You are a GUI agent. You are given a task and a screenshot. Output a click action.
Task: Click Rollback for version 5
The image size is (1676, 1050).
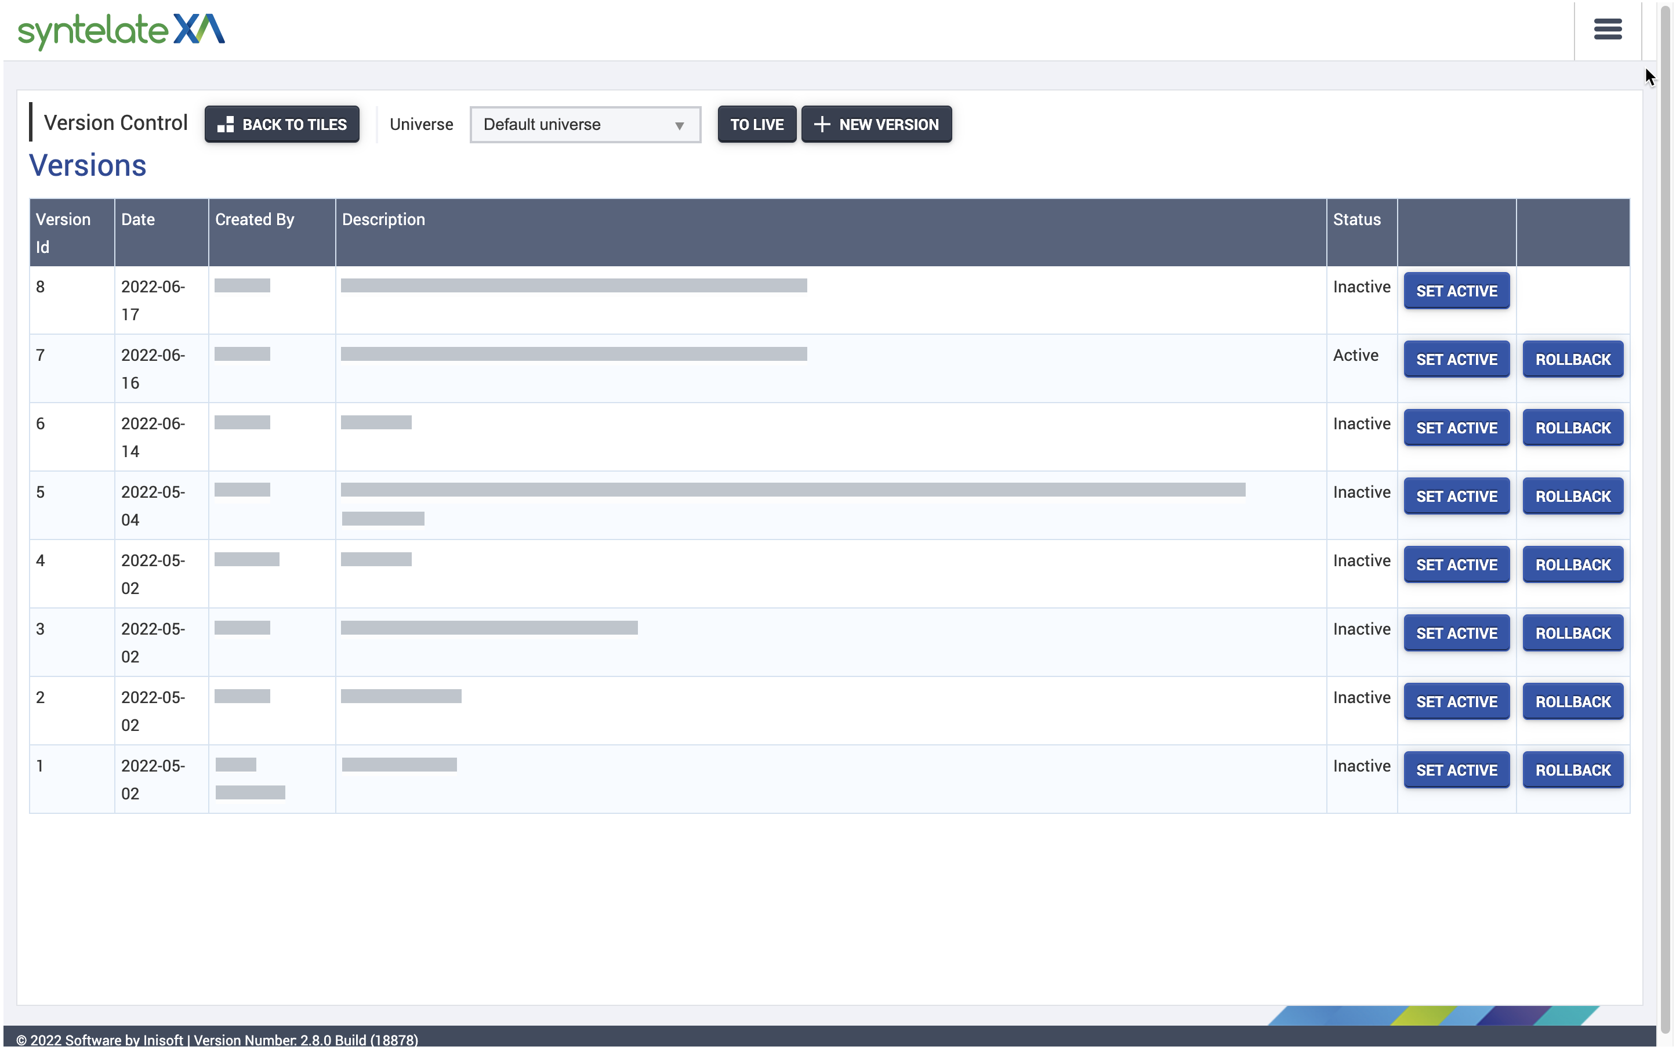coord(1572,496)
